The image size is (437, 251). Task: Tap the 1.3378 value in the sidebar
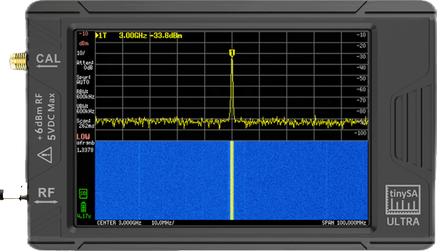tap(85, 150)
